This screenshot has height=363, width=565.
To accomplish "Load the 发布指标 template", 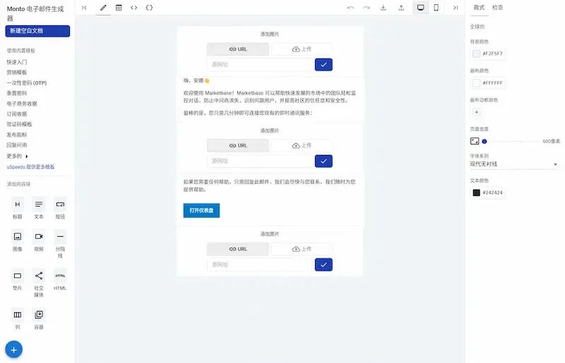I will pos(17,135).
